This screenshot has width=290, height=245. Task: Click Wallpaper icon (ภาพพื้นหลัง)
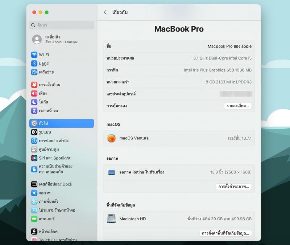[x=34, y=201]
